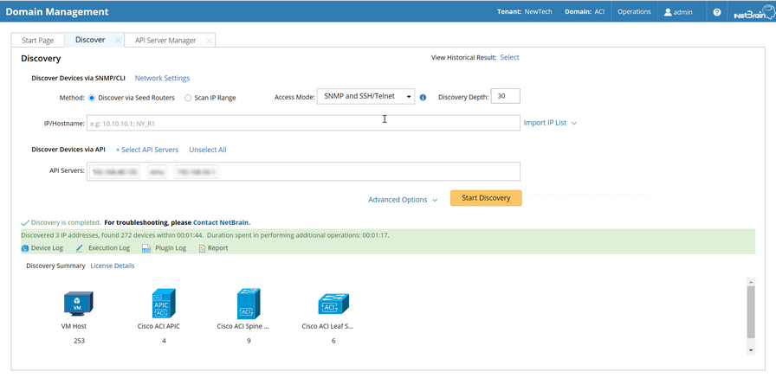This screenshot has width=776, height=378.
Task: Click the Access Mode info icon
Action: click(423, 98)
